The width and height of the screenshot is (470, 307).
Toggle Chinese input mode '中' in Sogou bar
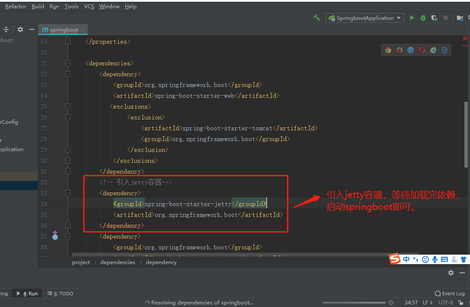406,259
